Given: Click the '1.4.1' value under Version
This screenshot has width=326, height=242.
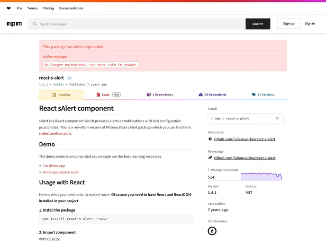Looking at the screenshot, I should point(212,192).
